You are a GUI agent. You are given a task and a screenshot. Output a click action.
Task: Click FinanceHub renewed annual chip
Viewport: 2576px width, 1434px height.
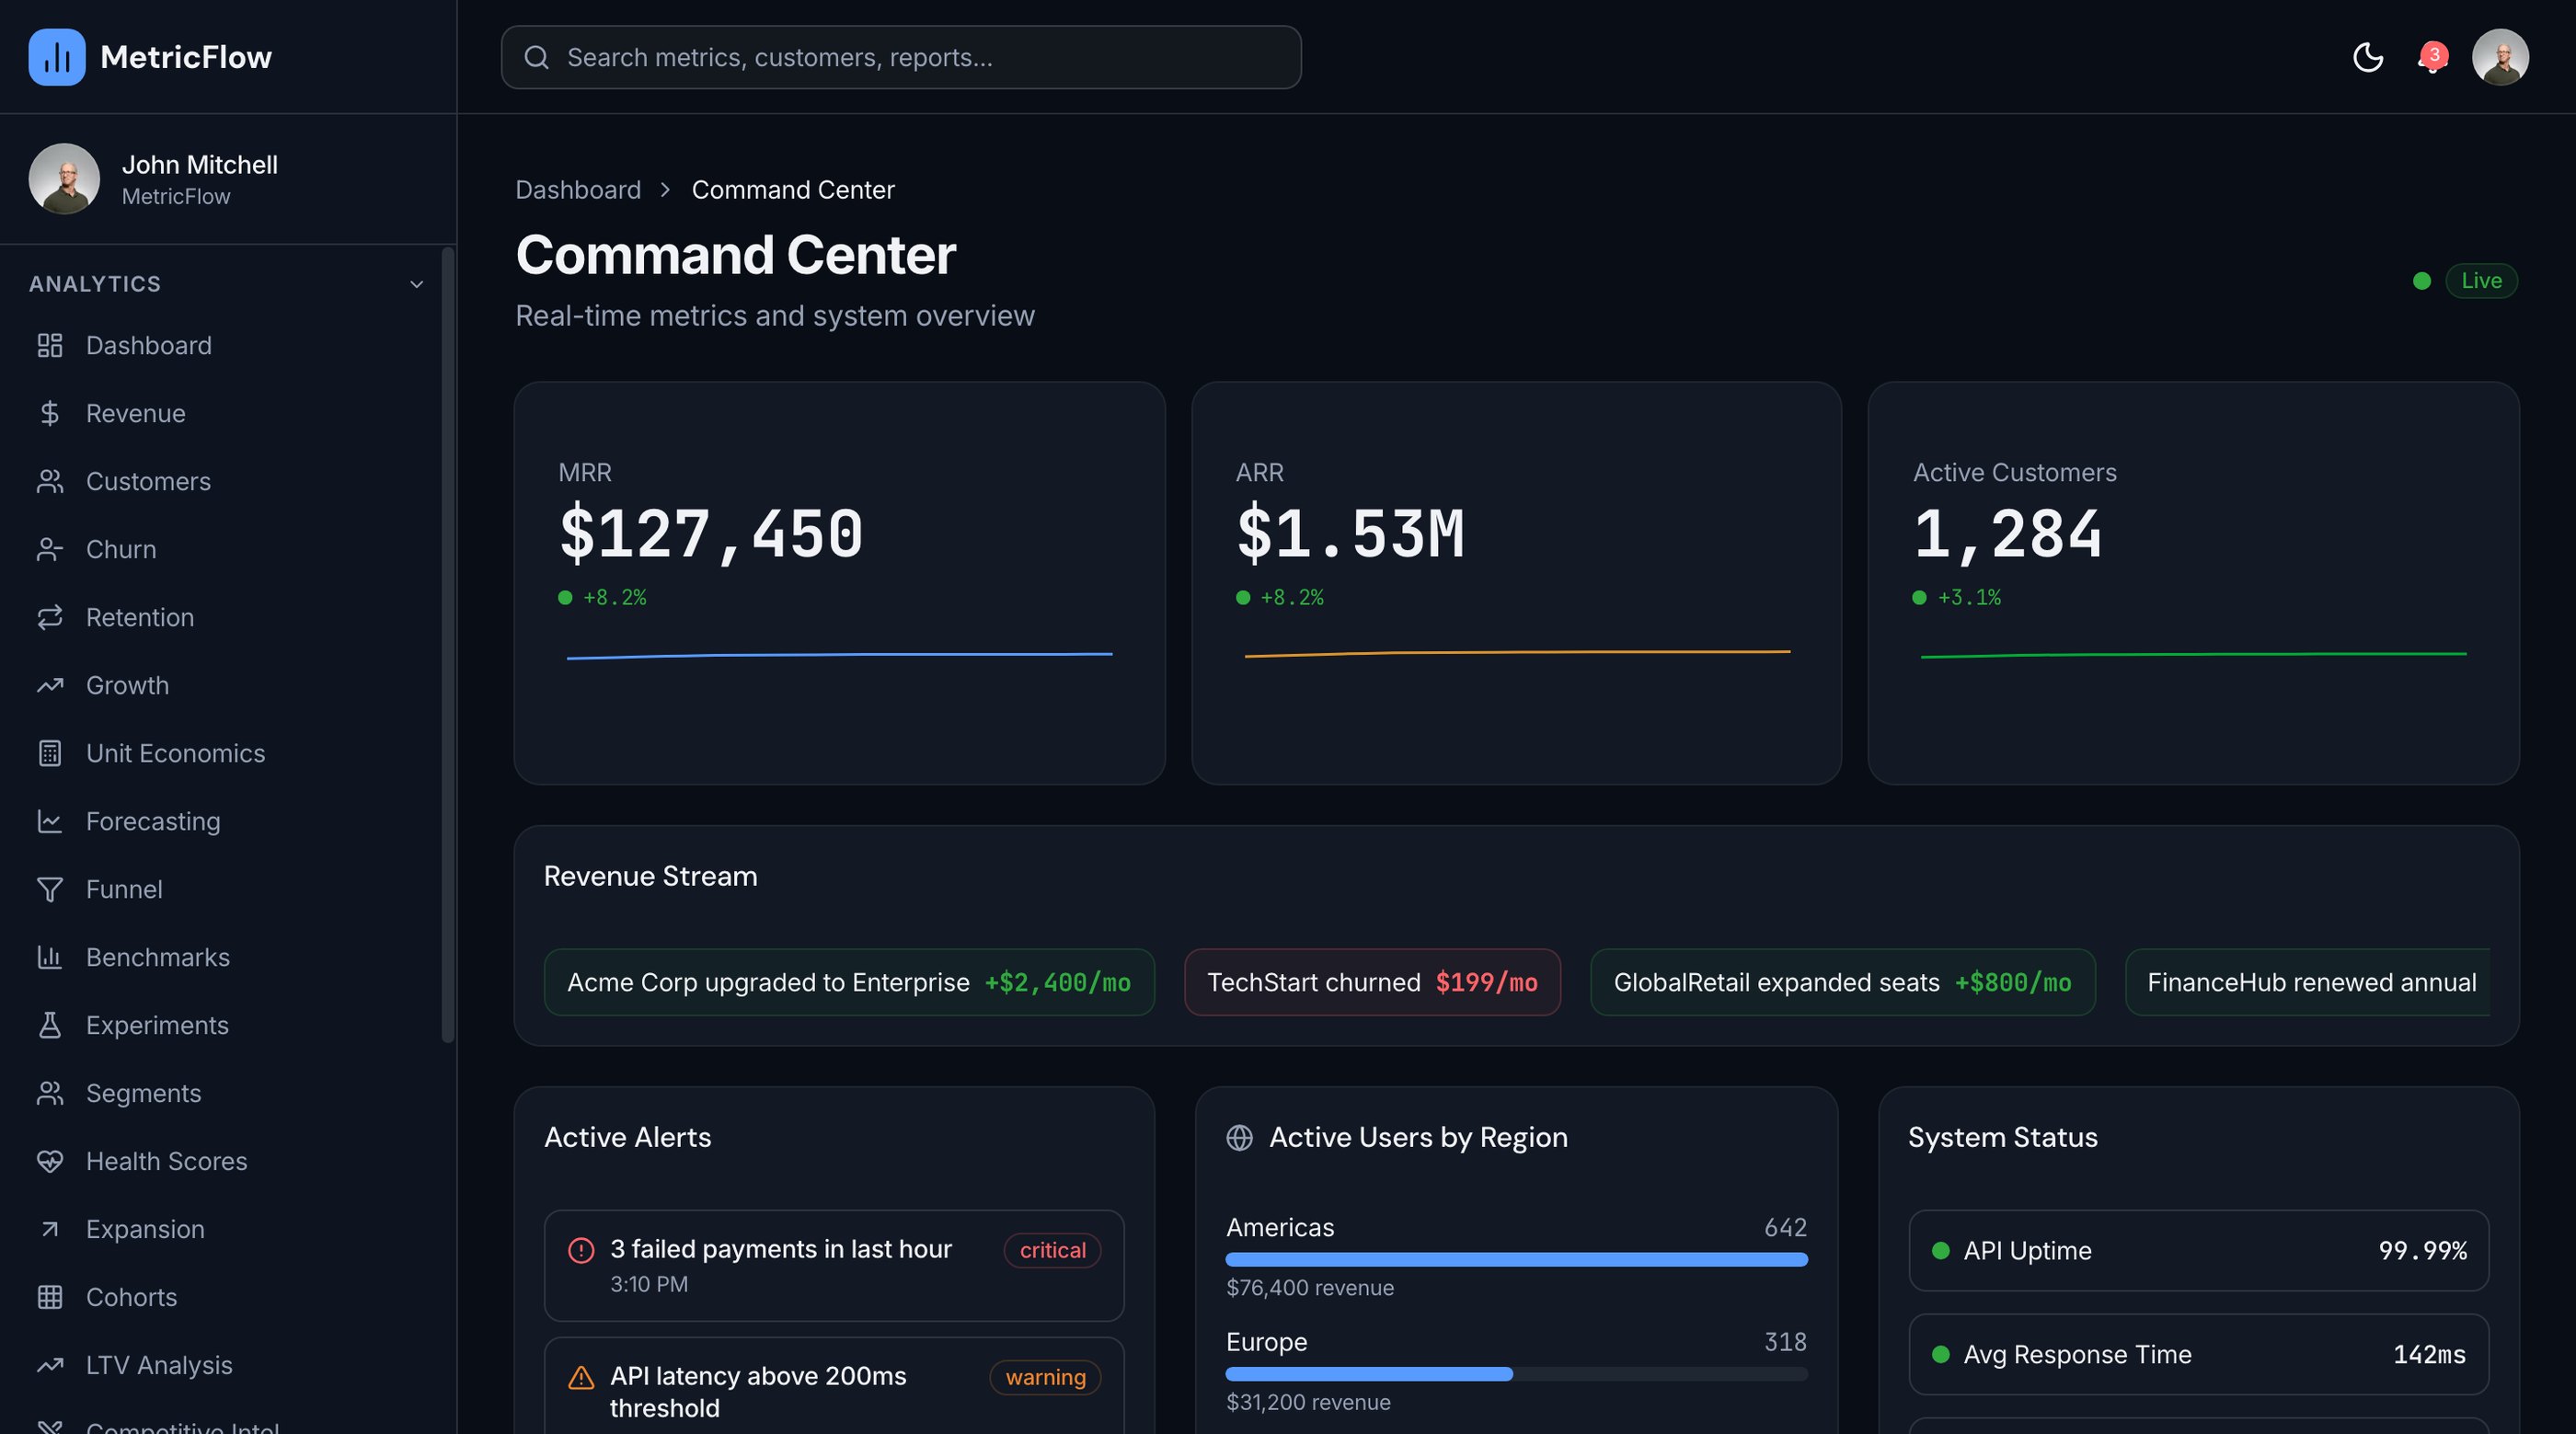tap(2308, 983)
